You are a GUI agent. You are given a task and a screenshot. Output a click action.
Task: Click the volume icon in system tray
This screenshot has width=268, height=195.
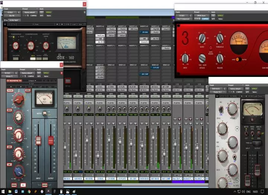(x=243, y=192)
